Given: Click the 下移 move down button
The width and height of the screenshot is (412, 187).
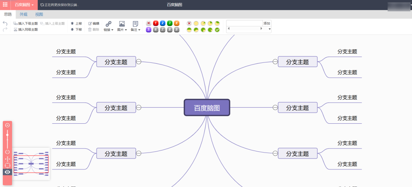Looking at the screenshot, I should (x=76, y=30).
